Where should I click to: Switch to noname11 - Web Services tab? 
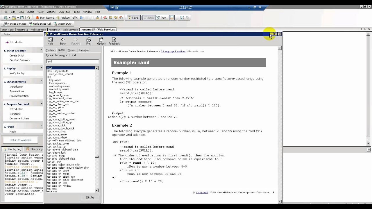[x=31, y=30]
